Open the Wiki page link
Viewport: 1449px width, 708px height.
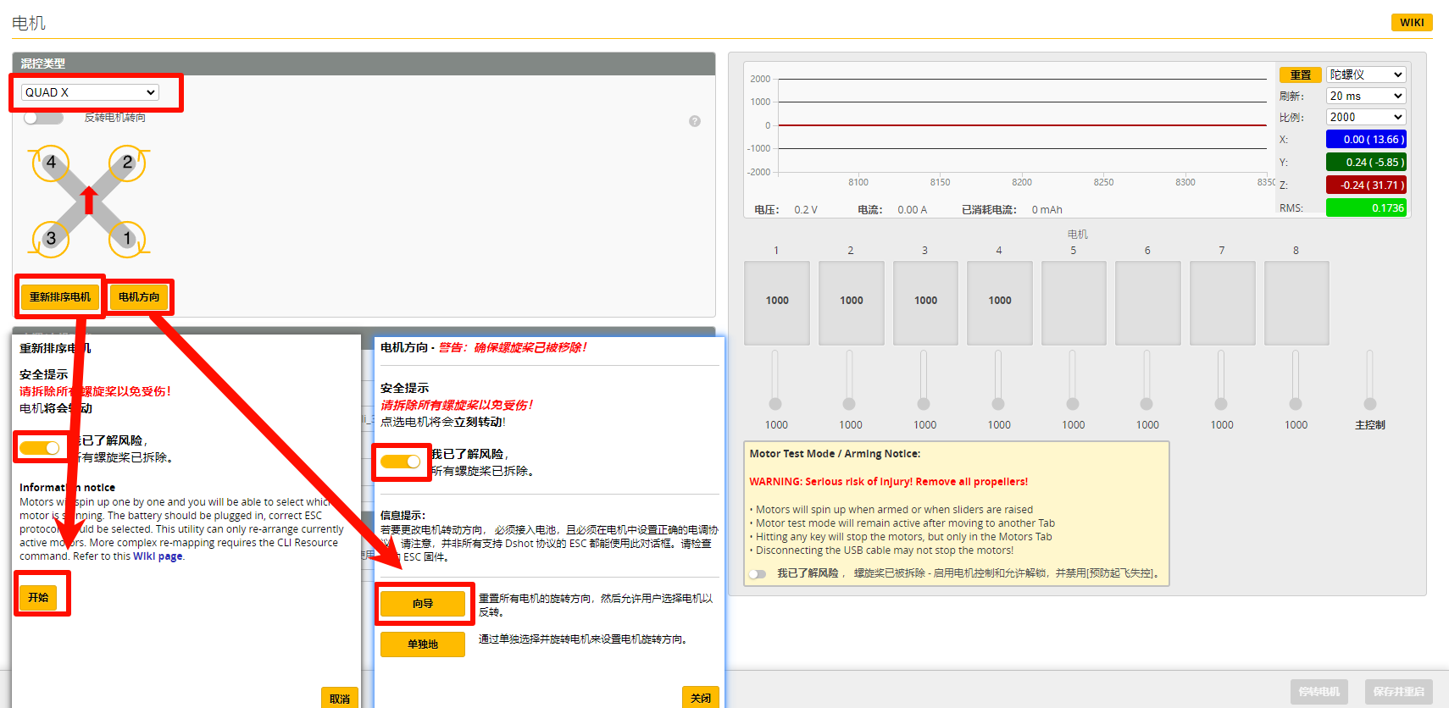click(158, 556)
